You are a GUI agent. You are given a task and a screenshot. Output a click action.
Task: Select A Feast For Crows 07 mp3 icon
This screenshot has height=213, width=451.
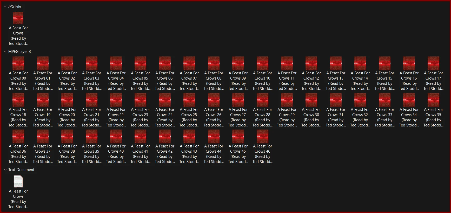pos(189,63)
